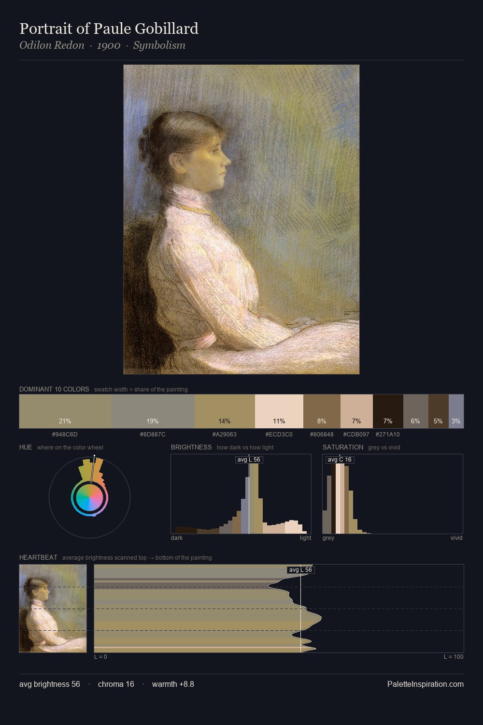Click the 'vivid' axis label
Viewport: 483px width, 725px height.
pyautogui.click(x=456, y=538)
